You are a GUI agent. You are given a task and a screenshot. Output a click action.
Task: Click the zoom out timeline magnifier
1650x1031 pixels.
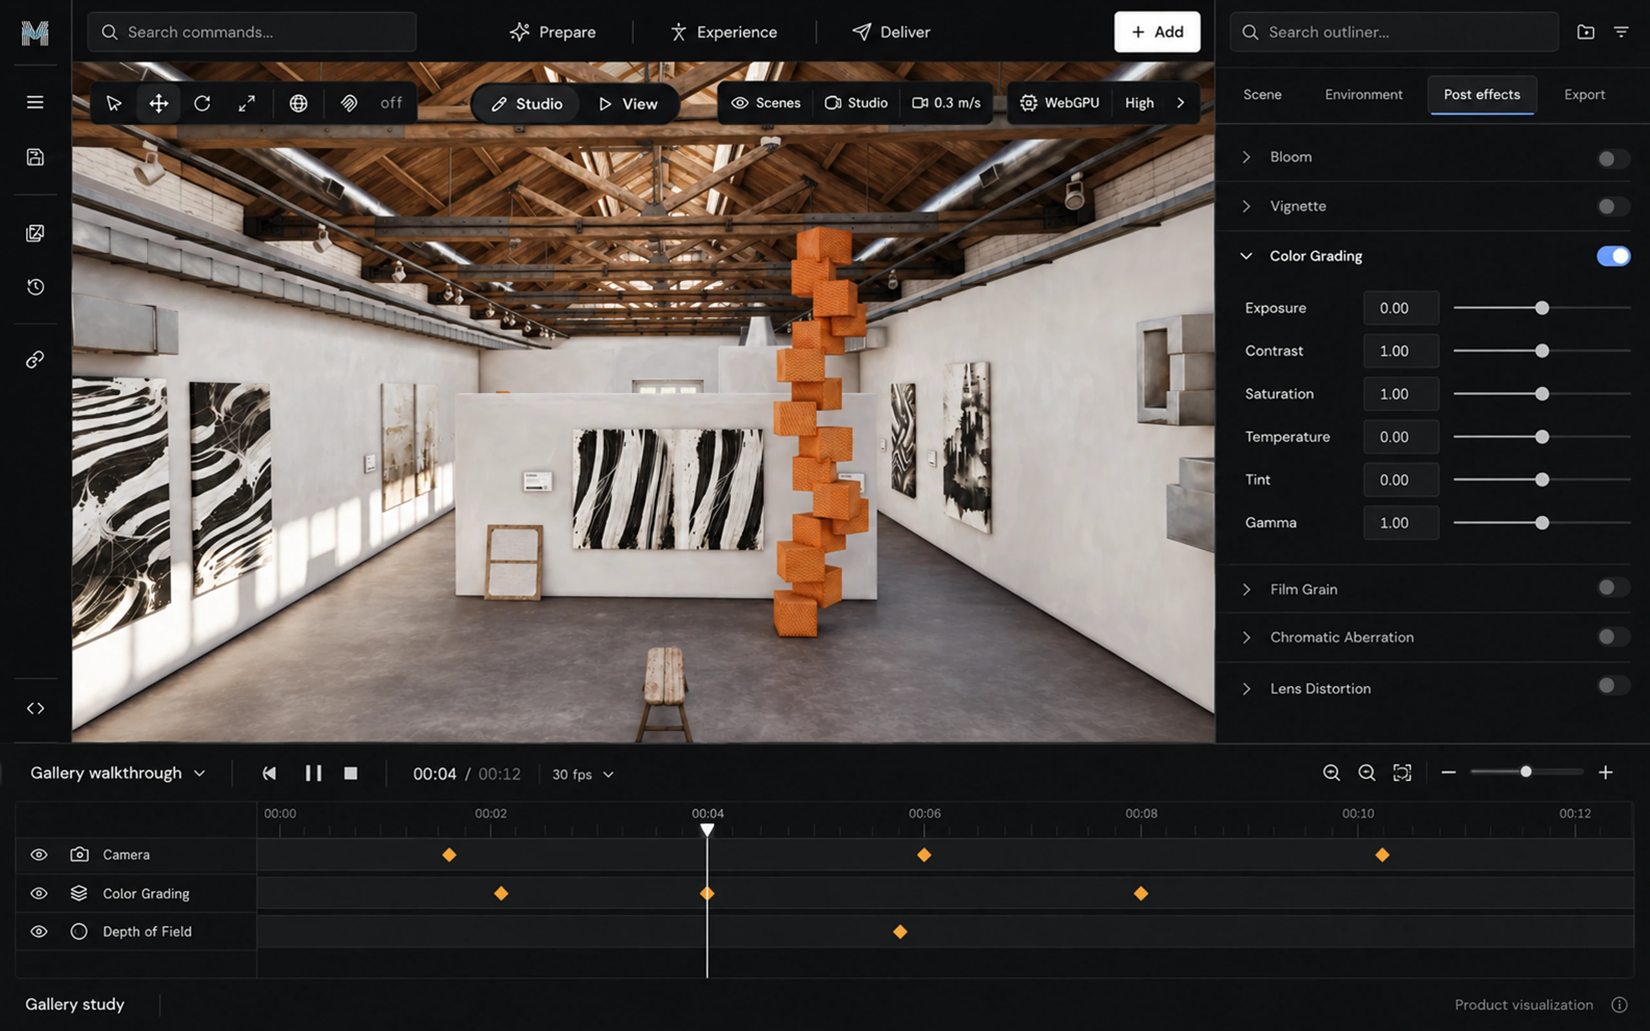click(1367, 773)
